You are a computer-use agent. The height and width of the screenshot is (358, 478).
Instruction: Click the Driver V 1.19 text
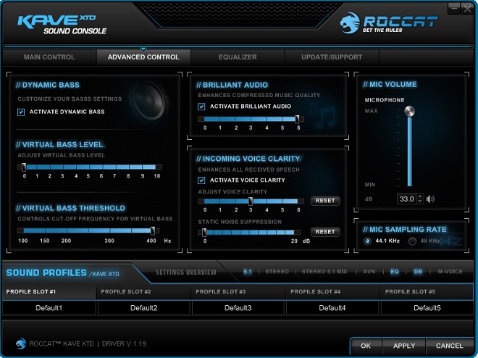point(124,344)
